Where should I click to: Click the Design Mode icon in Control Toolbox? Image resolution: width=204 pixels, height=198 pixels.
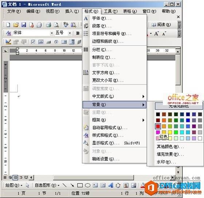point(8,42)
